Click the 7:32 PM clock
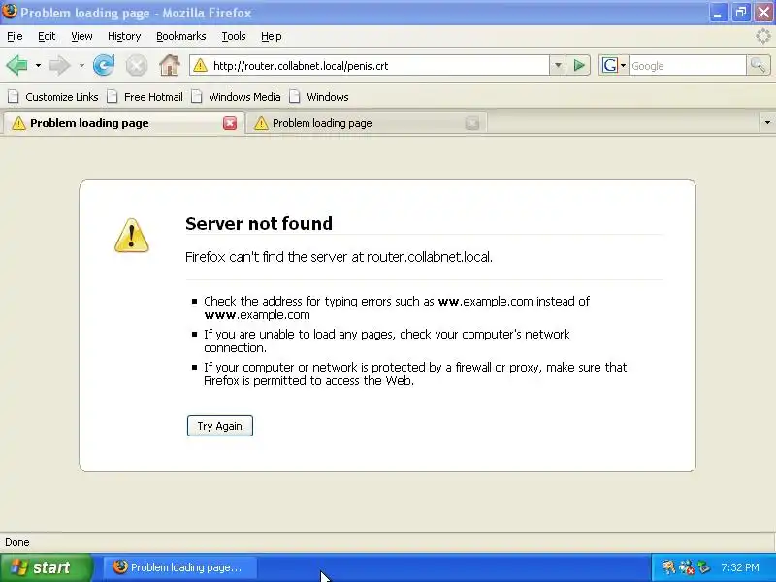776x582 pixels. click(740, 567)
